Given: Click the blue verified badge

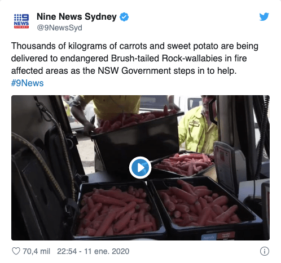Looking at the screenshot, I should [x=124, y=17].
